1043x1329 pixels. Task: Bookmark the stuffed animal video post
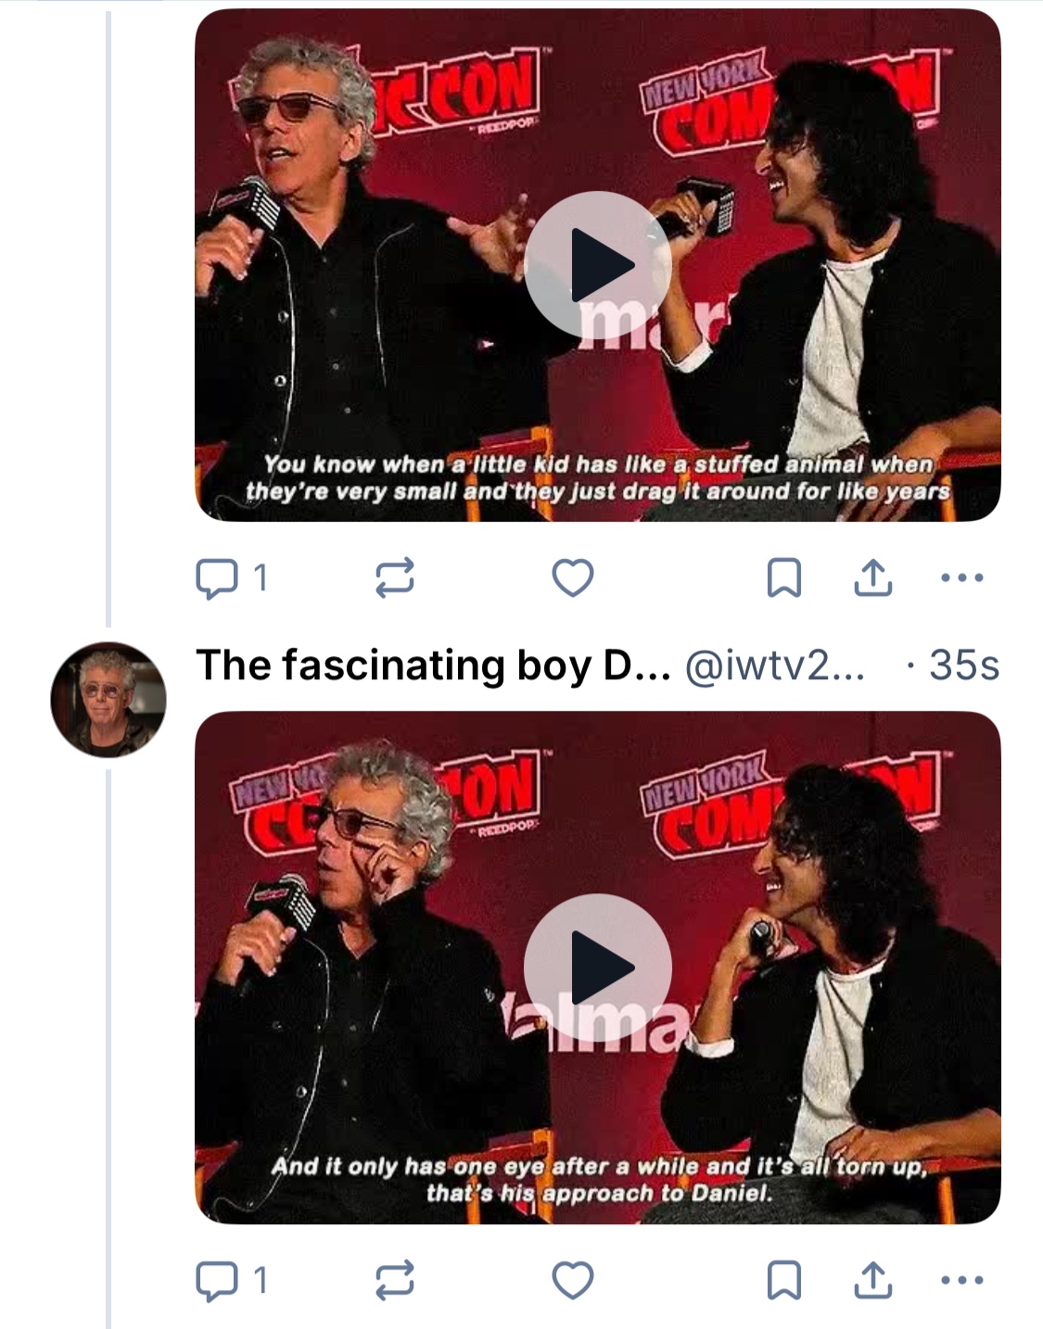pyautogui.click(x=783, y=578)
